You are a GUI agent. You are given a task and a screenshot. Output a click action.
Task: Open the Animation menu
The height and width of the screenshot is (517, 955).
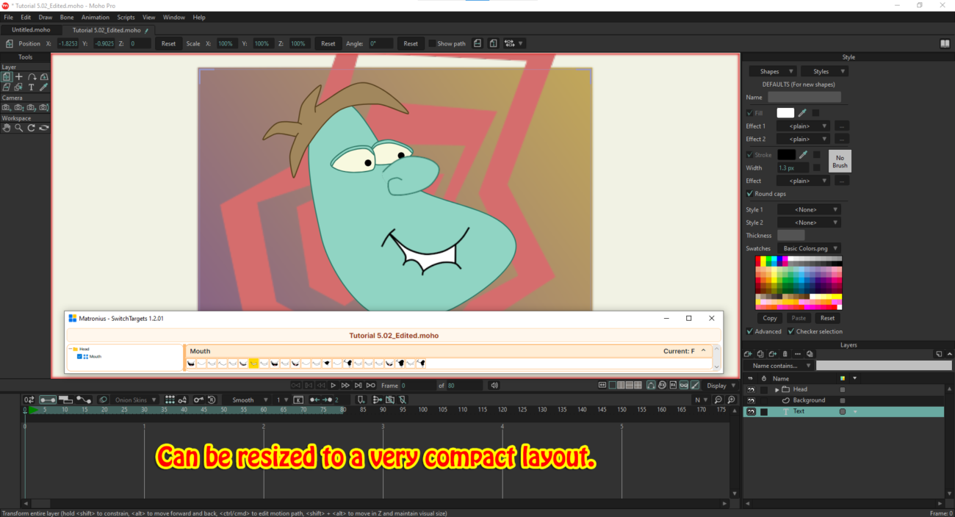point(95,17)
